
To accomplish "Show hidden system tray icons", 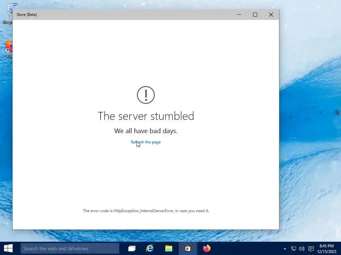I will (x=285, y=249).
